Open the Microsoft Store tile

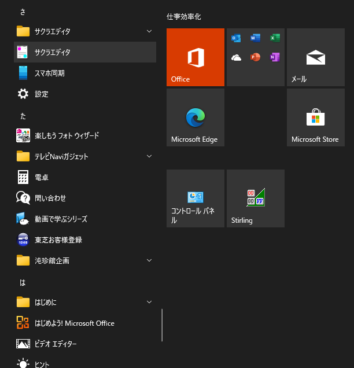click(x=316, y=117)
